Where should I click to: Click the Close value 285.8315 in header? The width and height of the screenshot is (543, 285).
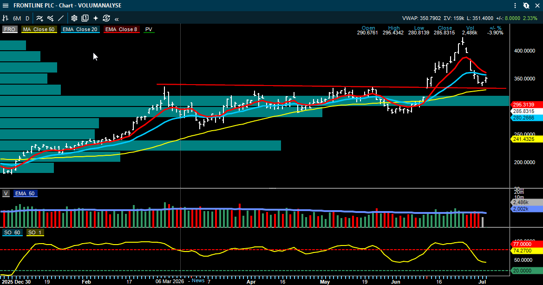tap(445, 33)
